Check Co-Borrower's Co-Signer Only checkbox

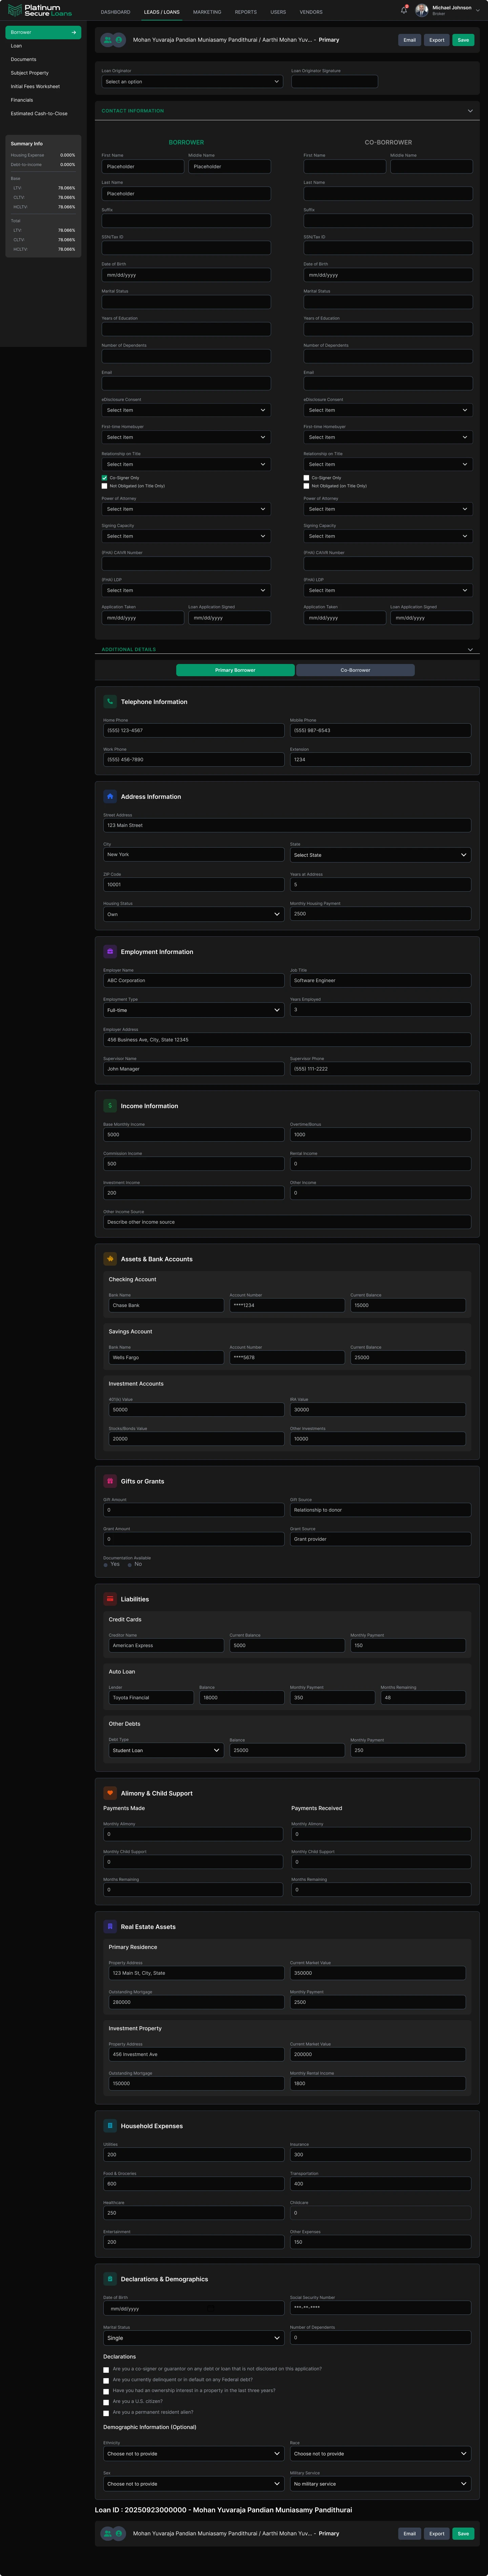[306, 478]
